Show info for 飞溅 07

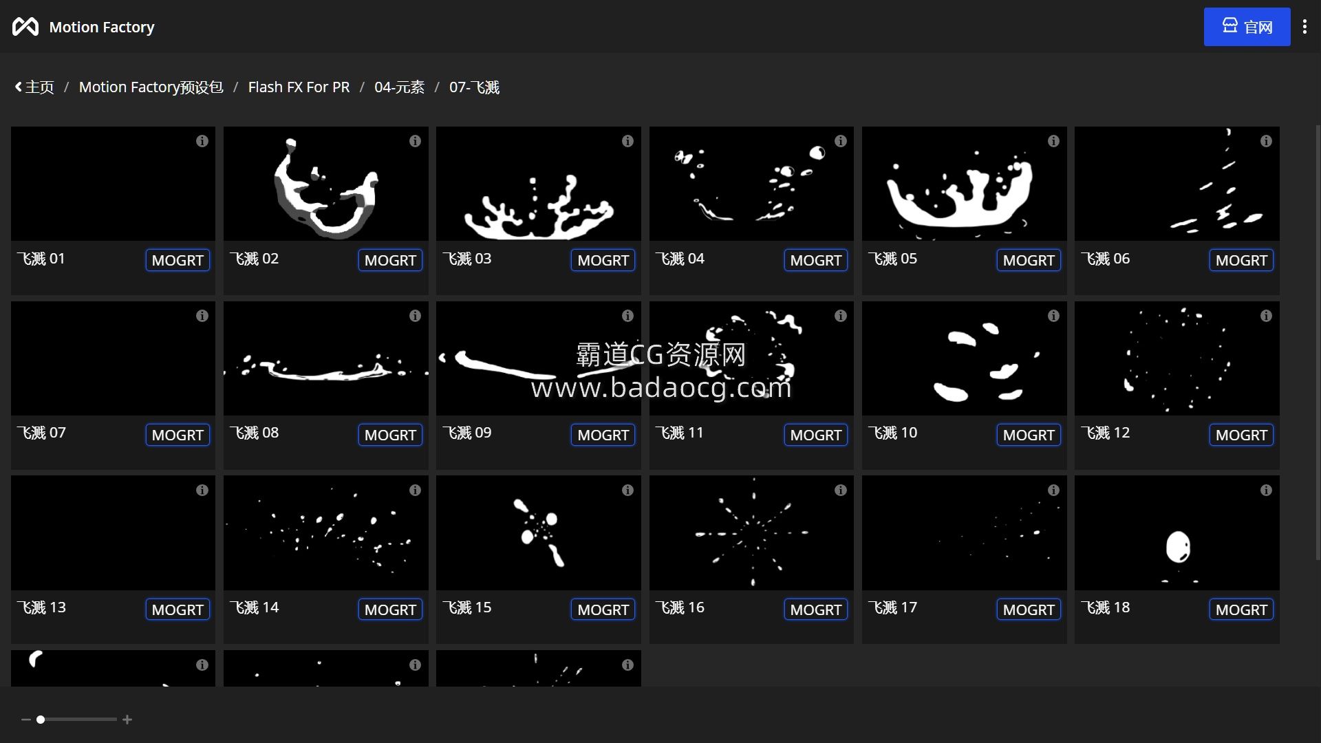202,316
